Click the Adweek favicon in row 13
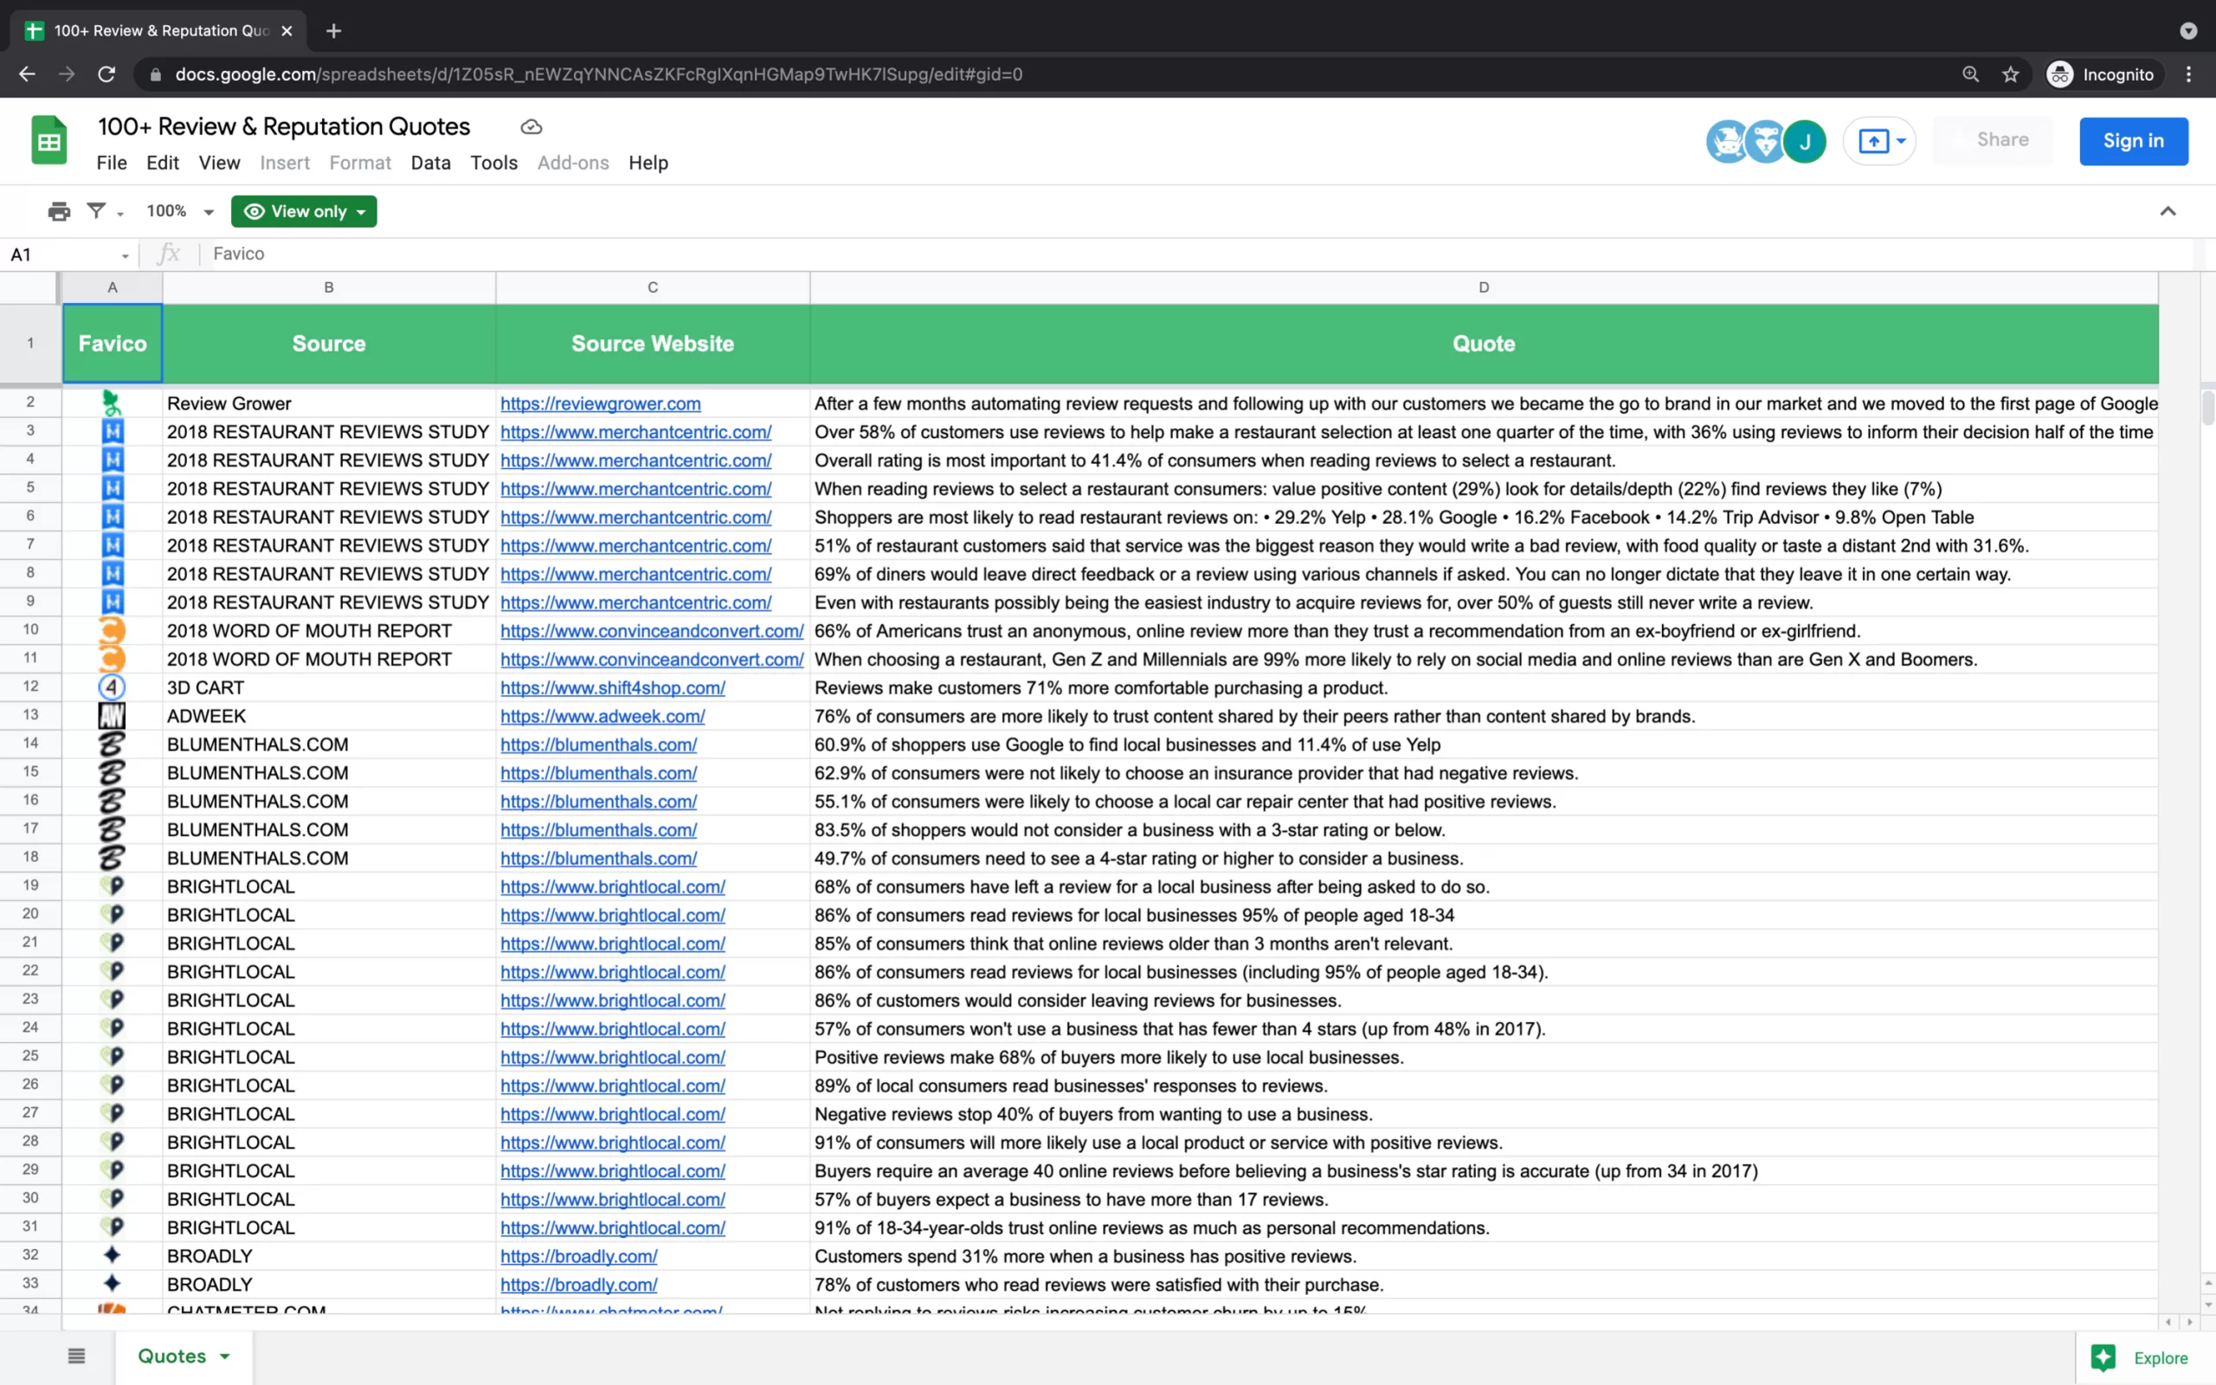2216x1385 pixels. point(112,715)
